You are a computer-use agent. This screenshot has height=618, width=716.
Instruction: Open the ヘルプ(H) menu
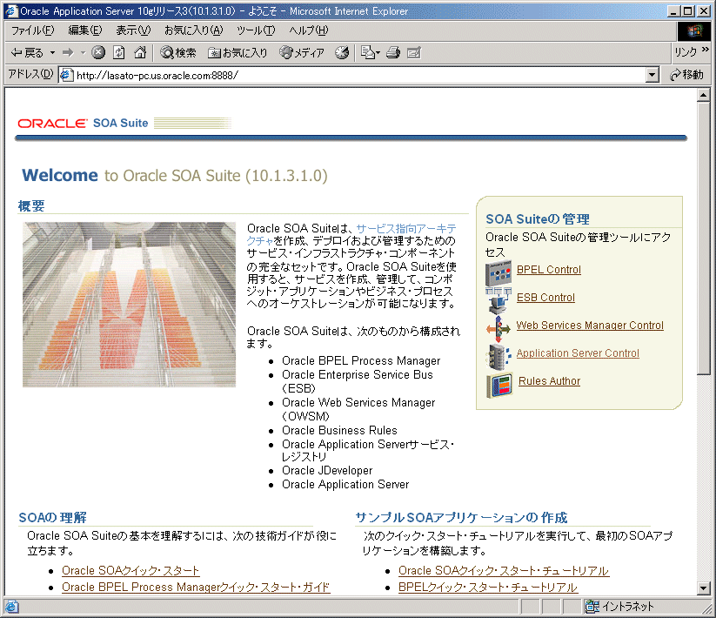[308, 30]
